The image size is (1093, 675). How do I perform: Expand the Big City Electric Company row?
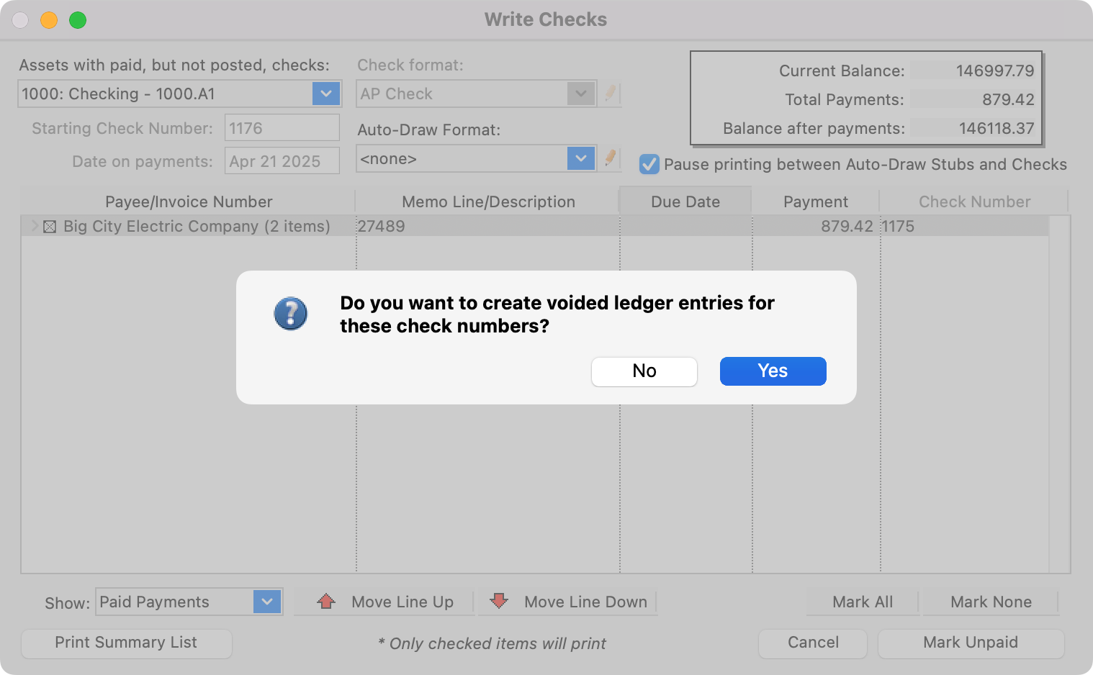coord(34,226)
